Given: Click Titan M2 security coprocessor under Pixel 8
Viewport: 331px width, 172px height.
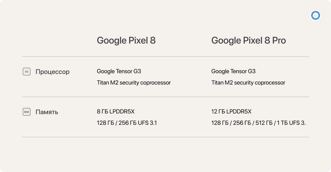Looking at the screenshot, I should pos(134,83).
